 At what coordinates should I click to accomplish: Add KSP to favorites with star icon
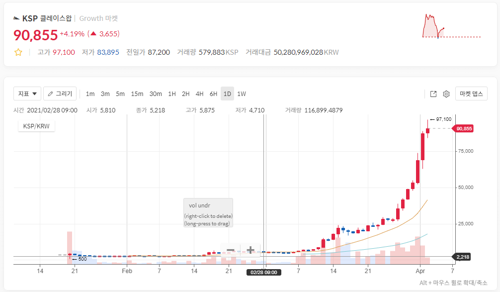pos(18,52)
